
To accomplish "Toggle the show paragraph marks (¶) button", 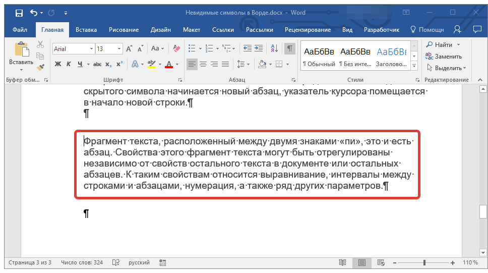I will 290,49.
